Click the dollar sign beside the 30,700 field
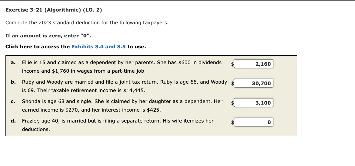The width and height of the screenshot is (355, 166). pos(232,84)
